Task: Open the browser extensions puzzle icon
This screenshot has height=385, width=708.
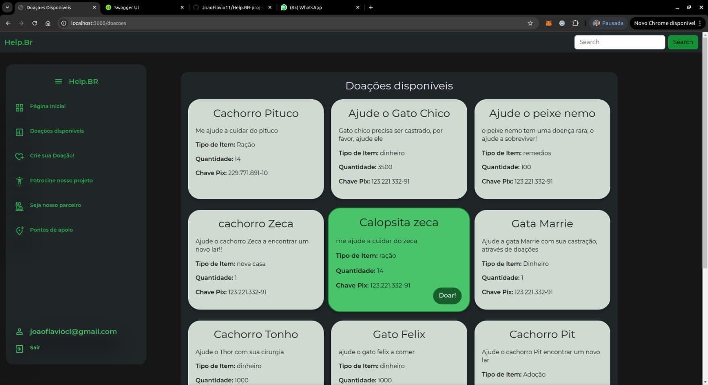Action: pos(575,23)
